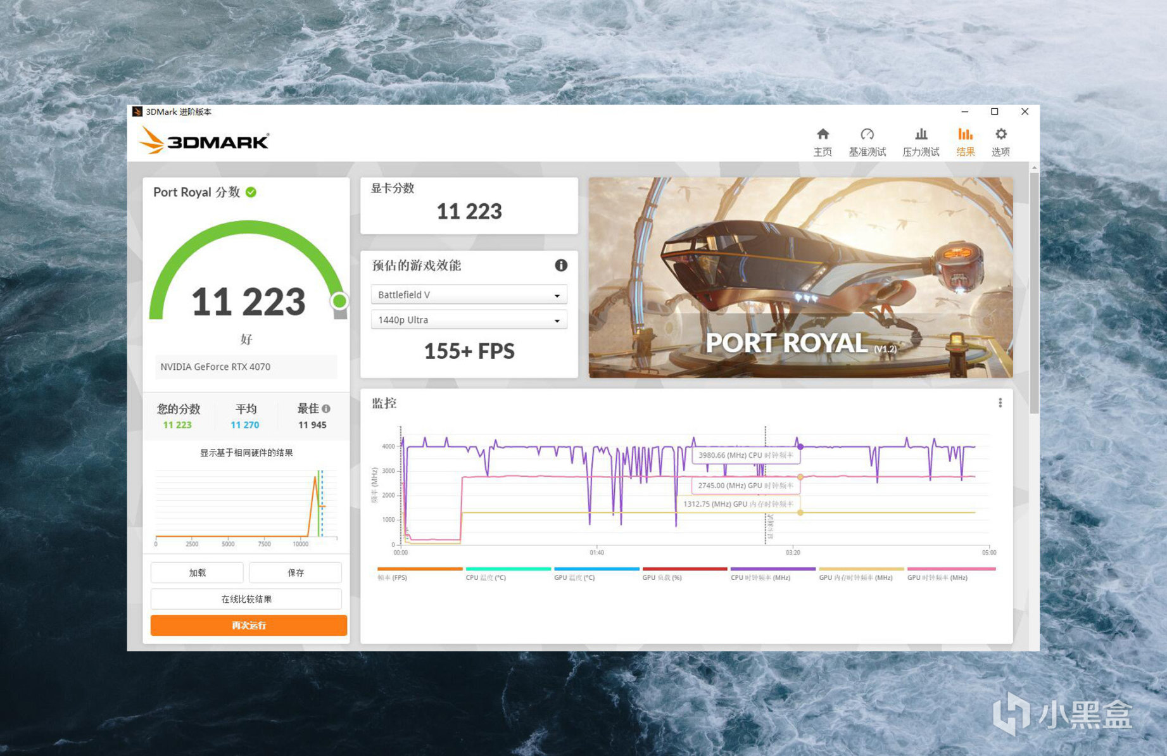Click the NVIDIA GeForce RTX 4070 label
This screenshot has height=756, width=1167.
[x=215, y=367]
